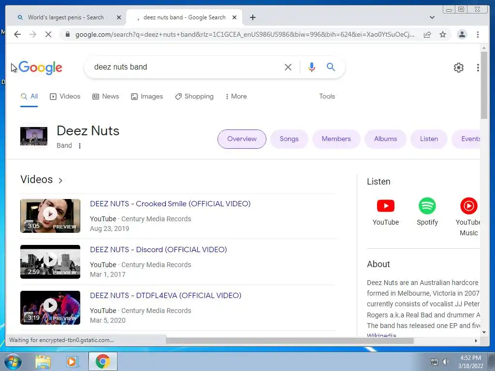
Task: Open the volume speaker tray icon
Action: click(x=446, y=362)
